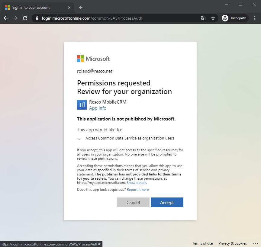Reload the sign-in page
This screenshot has height=247, width=261.
click(x=25, y=18)
